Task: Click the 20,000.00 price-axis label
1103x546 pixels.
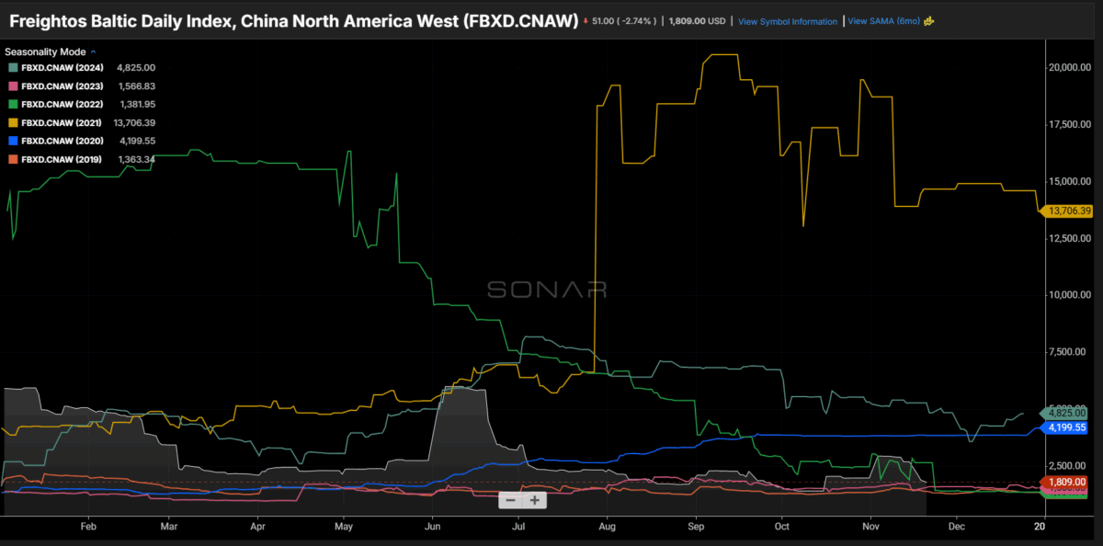Action: tap(1069, 68)
